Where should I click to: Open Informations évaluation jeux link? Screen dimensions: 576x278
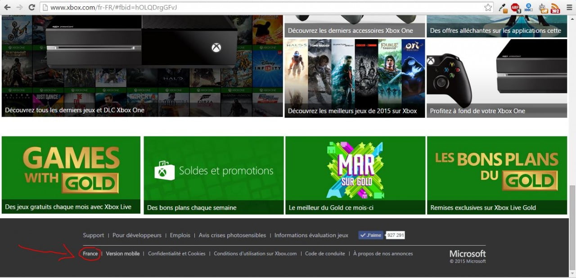311,235
